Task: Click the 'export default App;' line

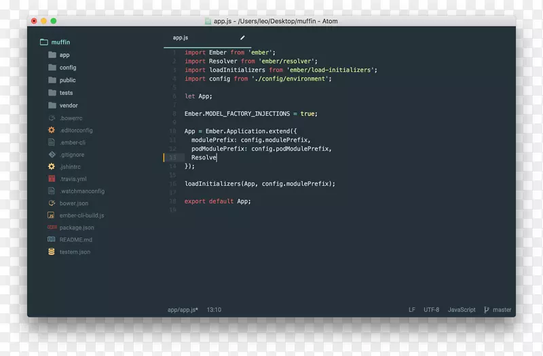Action: (x=217, y=201)
